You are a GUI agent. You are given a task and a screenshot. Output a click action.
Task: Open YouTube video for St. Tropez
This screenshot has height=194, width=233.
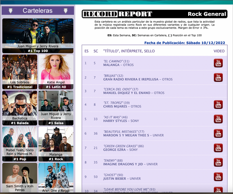coord(218,104)
